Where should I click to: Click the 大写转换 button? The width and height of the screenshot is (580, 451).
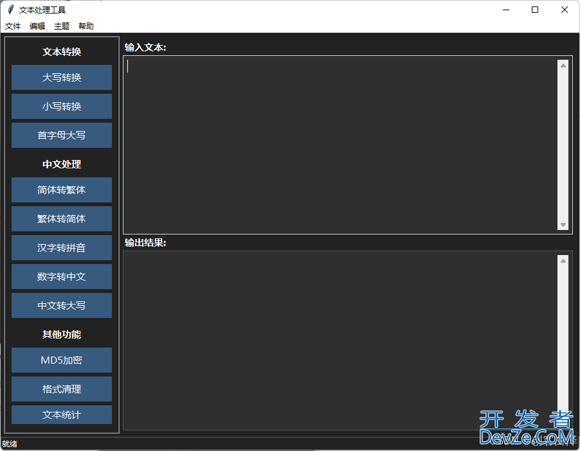click(61, 77)
